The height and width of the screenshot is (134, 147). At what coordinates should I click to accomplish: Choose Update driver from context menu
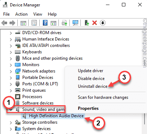point(91,71)
